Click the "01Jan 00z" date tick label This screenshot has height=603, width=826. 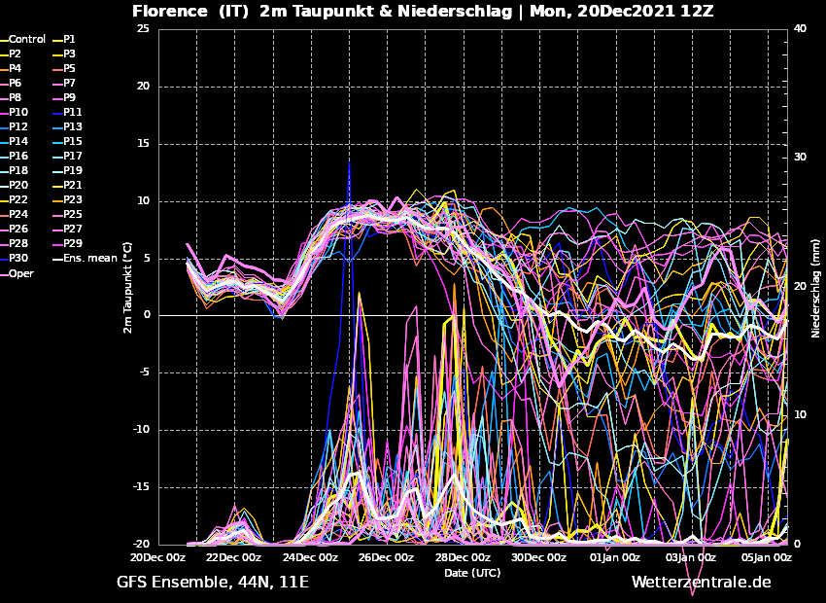click(616, 557)
